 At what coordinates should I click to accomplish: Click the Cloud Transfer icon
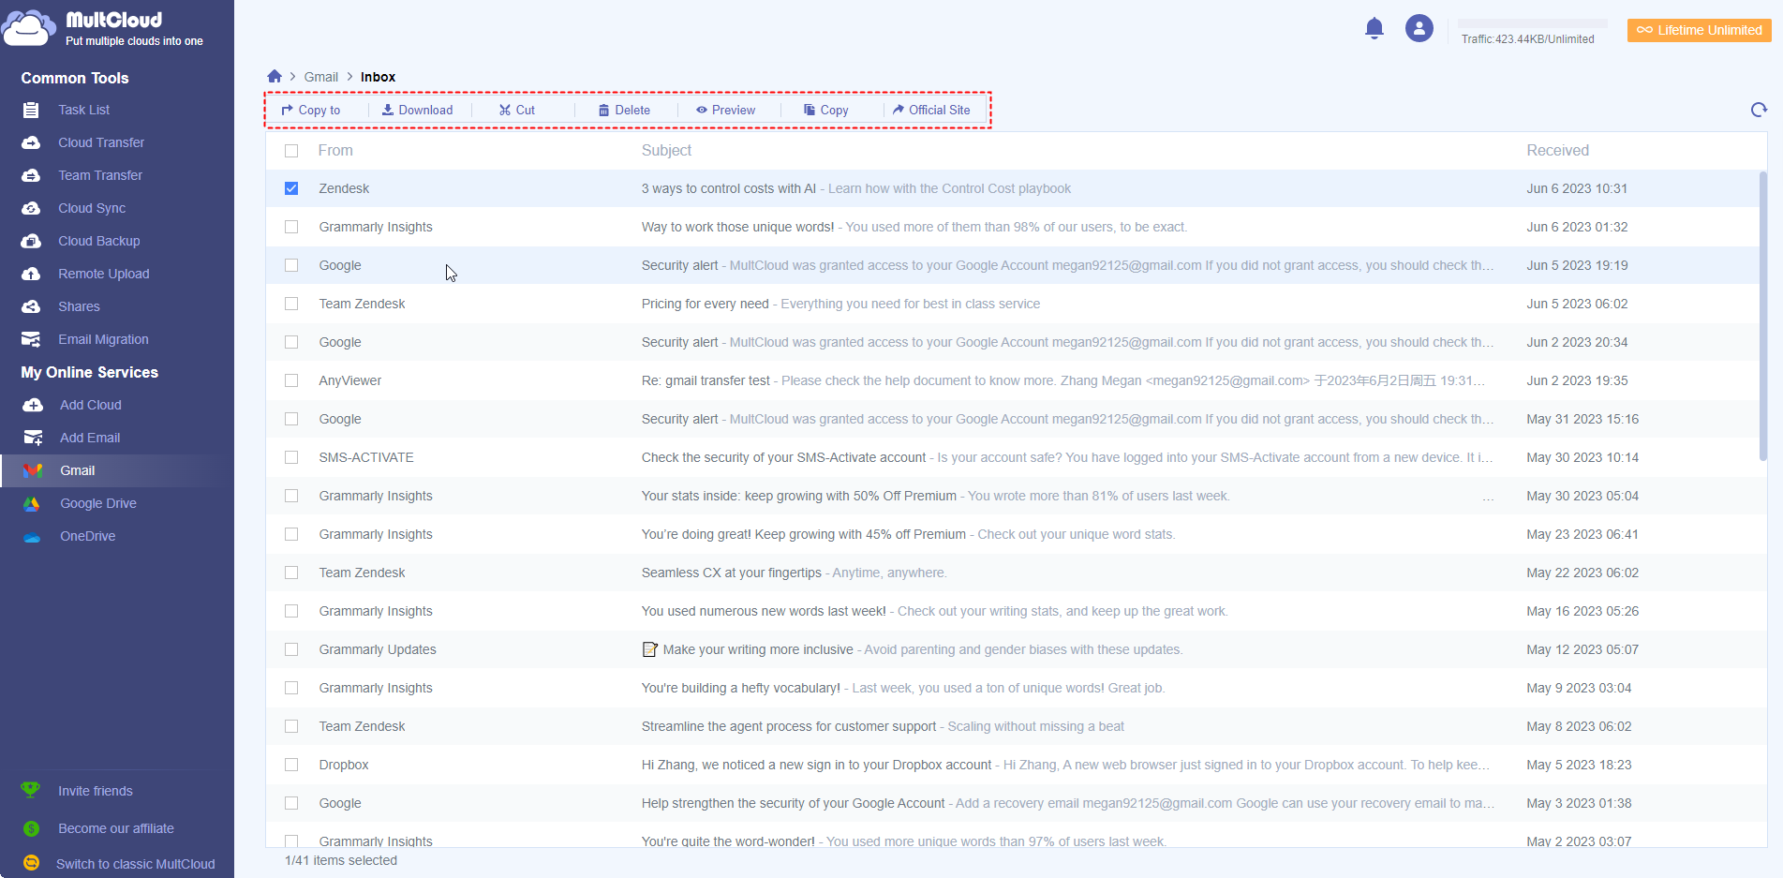[x=31, y=142]
